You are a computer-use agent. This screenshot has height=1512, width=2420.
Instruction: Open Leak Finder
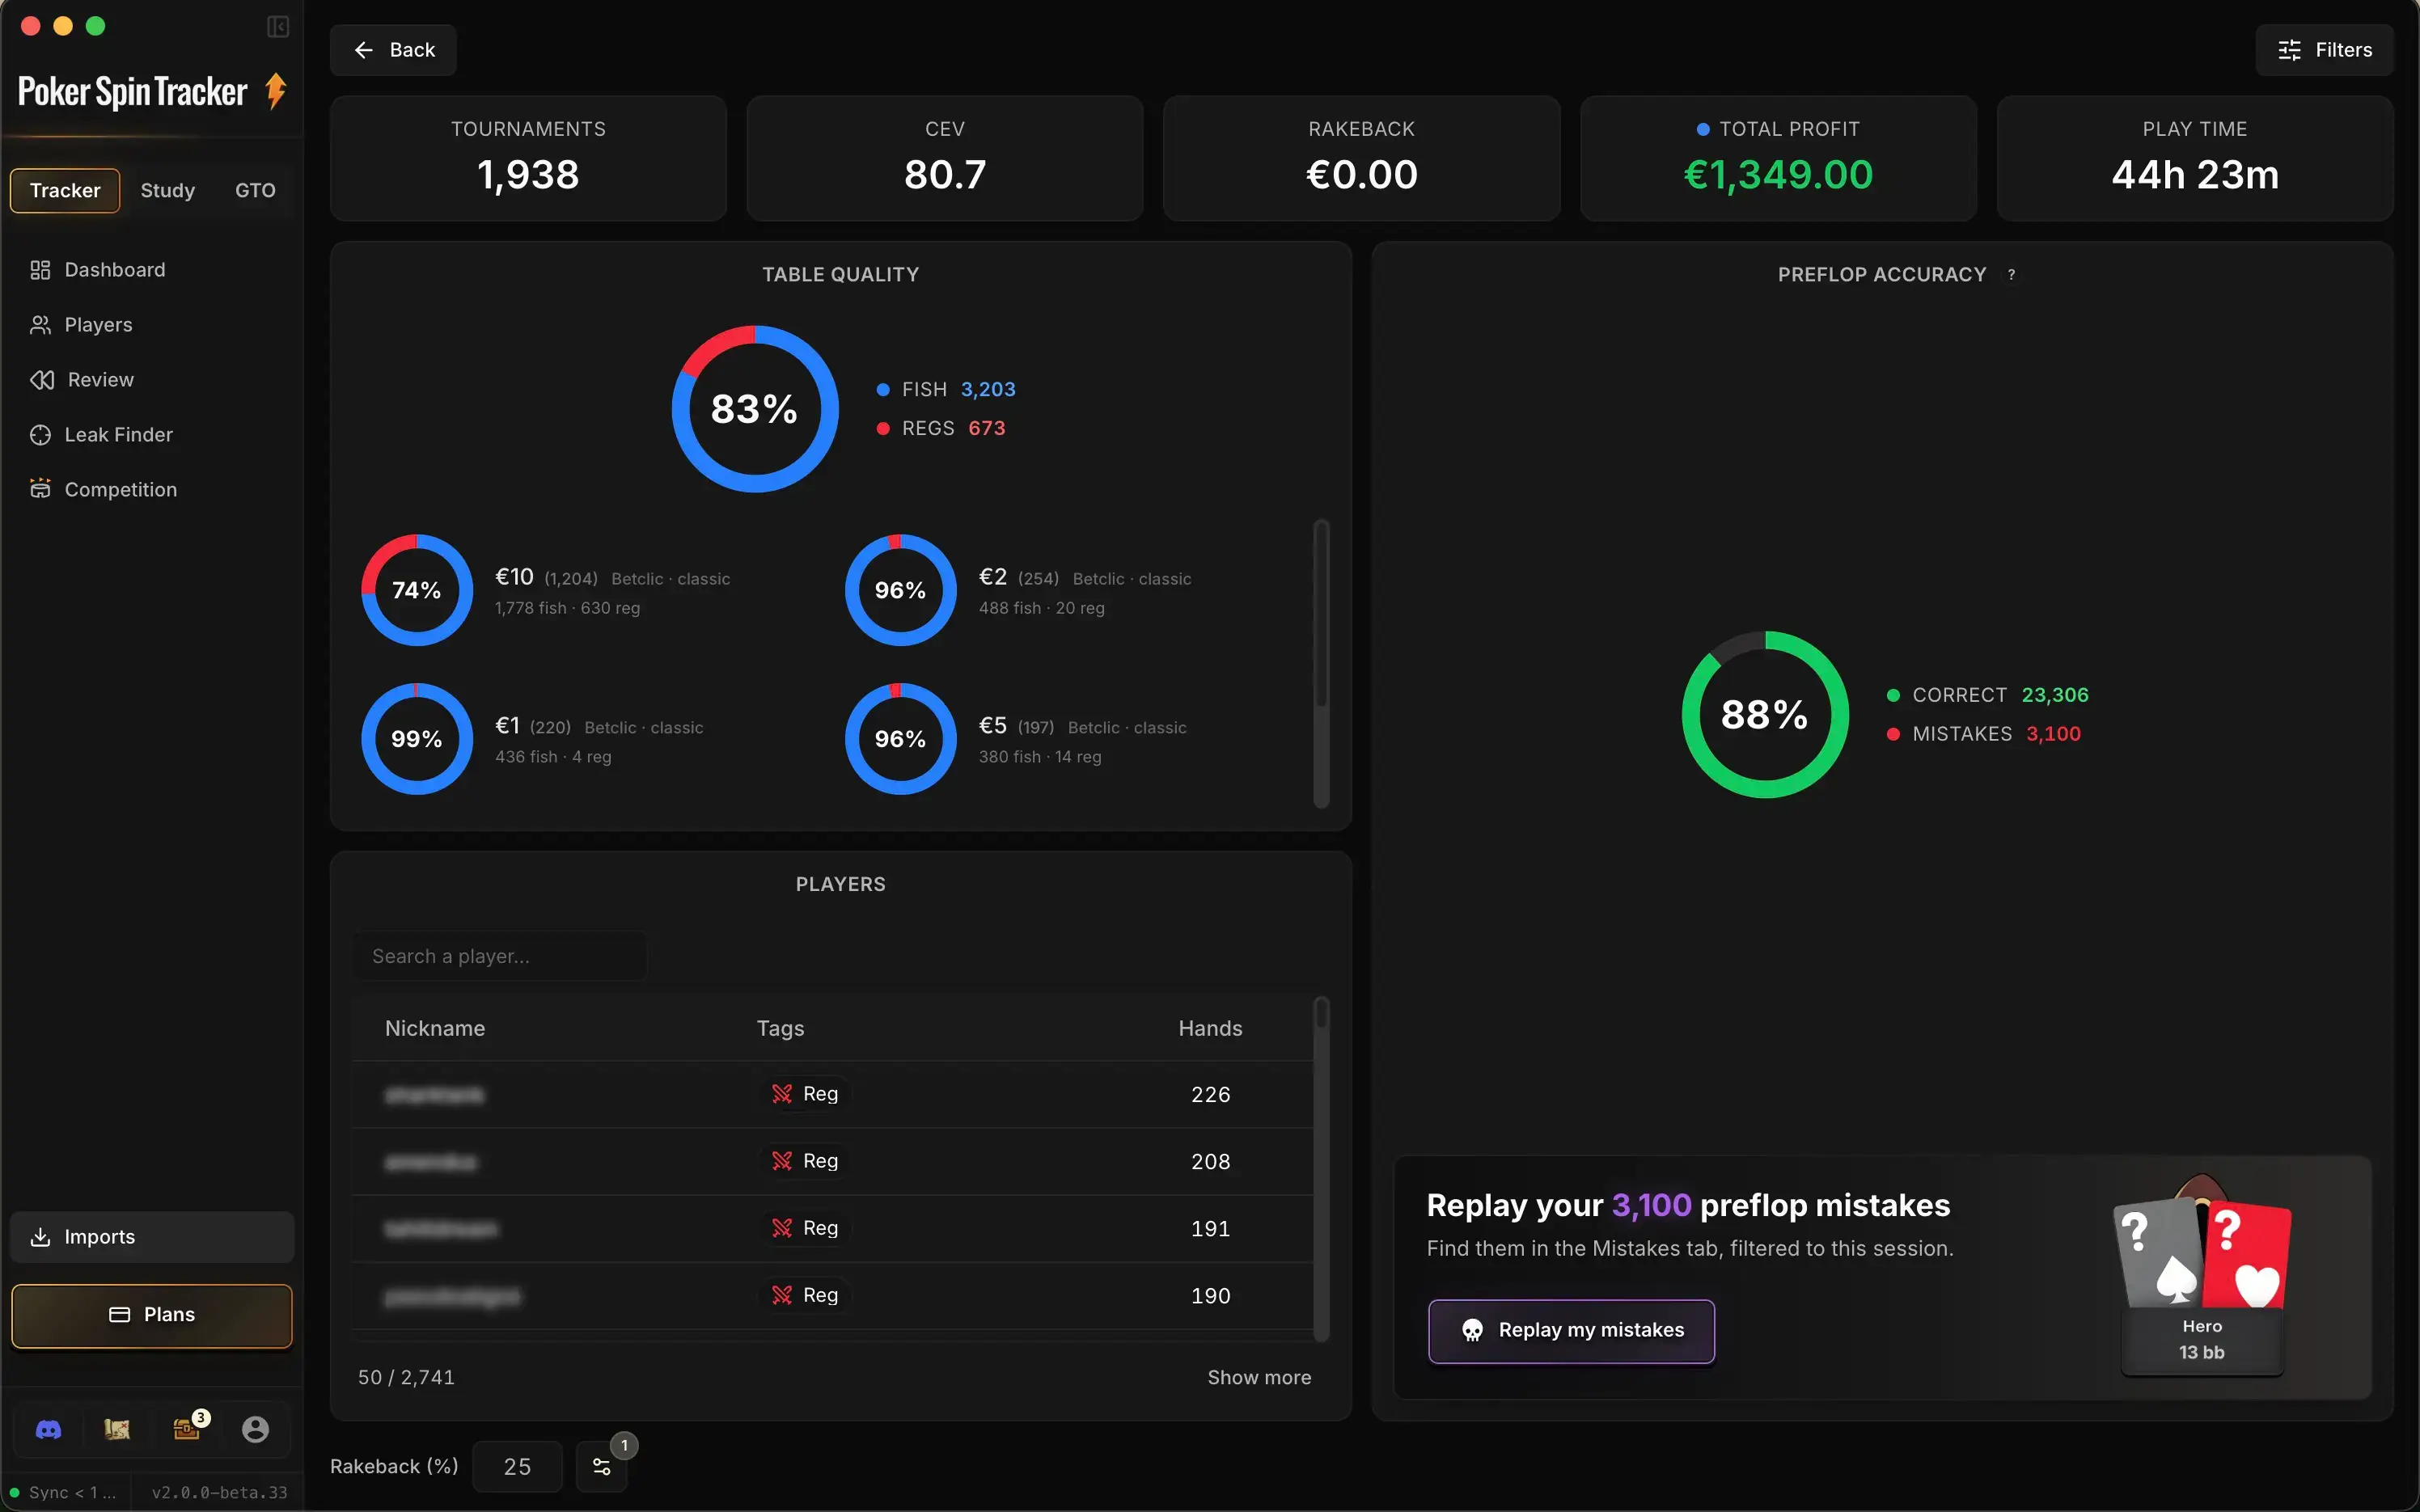click(x=152, y=435)
